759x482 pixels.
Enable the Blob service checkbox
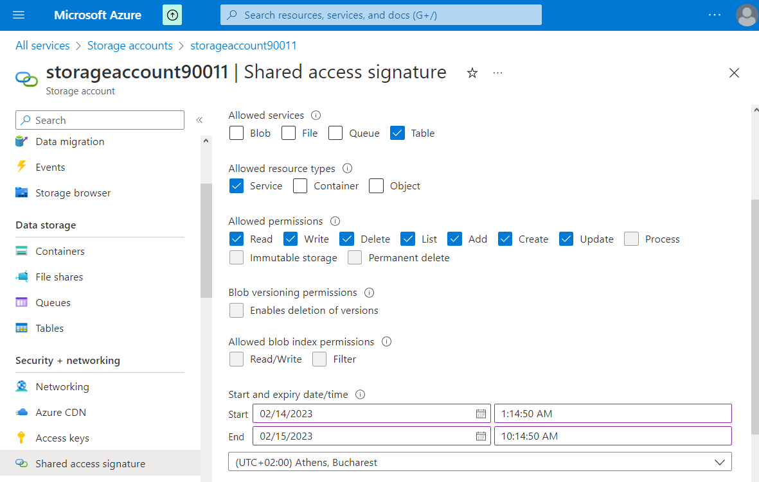point(237,133)
